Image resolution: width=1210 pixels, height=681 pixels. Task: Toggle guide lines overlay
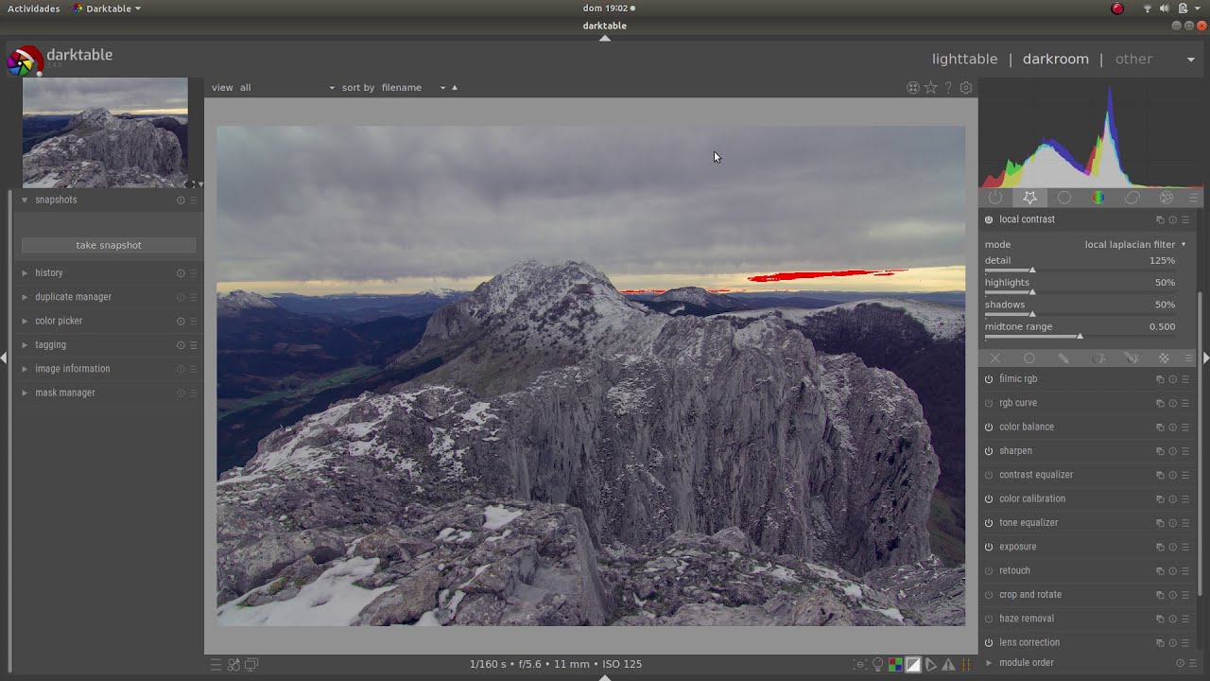pos(966,665)
